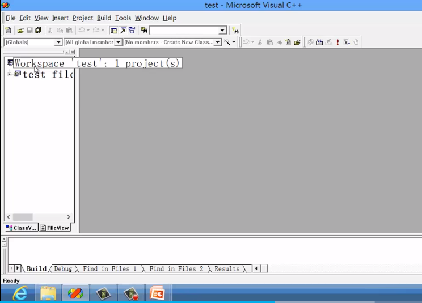422x303 pixels.
Task: Click the Search help icon at toolbar end
Action: coord(235,31)
